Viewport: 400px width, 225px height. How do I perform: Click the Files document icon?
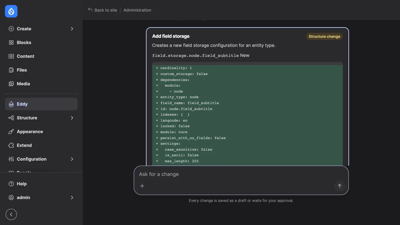[x=11, y=70]
